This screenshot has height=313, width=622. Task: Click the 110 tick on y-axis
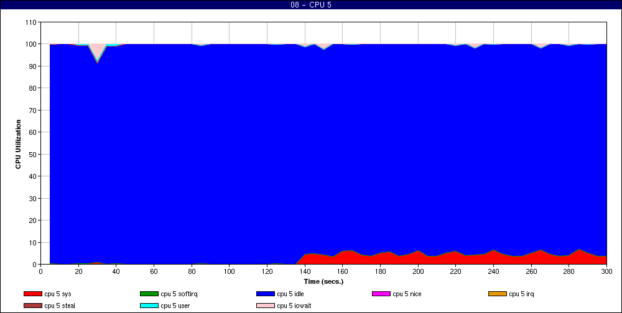31,22
